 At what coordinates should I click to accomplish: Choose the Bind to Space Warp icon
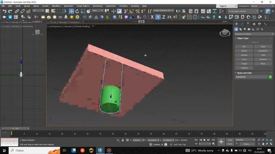point(28,11)
